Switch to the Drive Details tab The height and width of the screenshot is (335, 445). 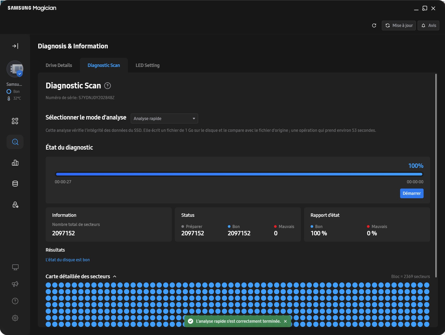pos(59,65)
